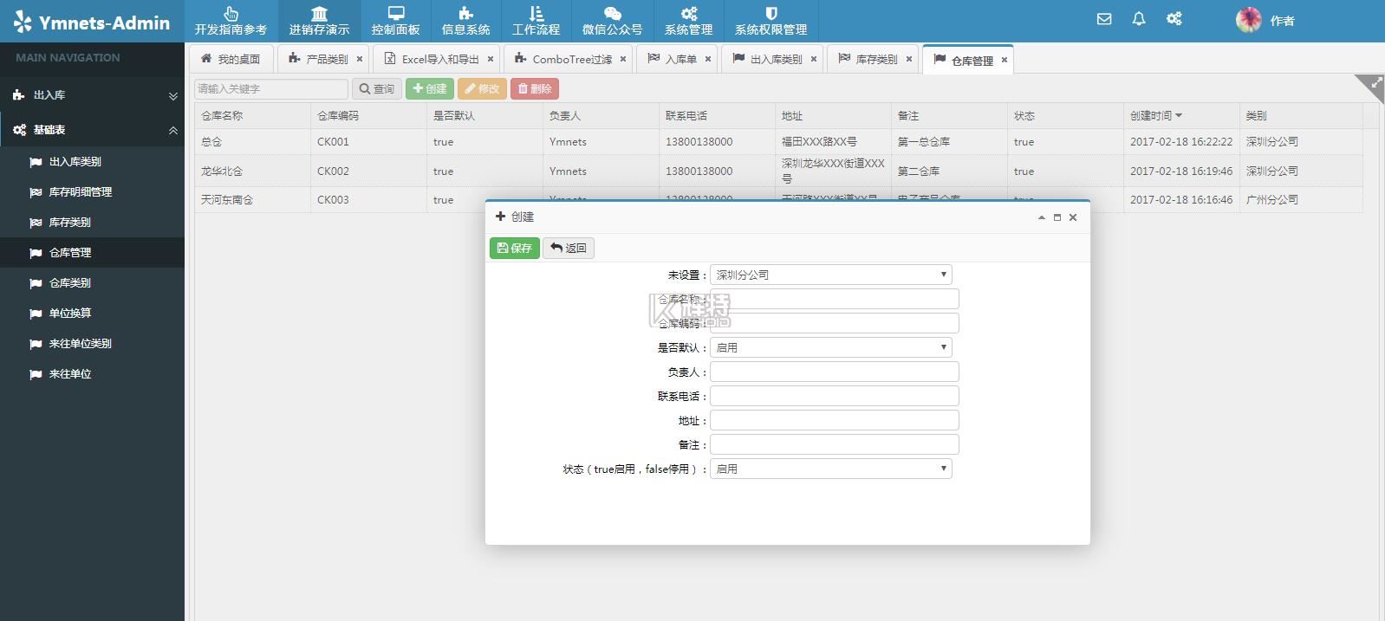Open the settings gears icon in header
Viewport: 1385px width, 621px height.
1174,19
